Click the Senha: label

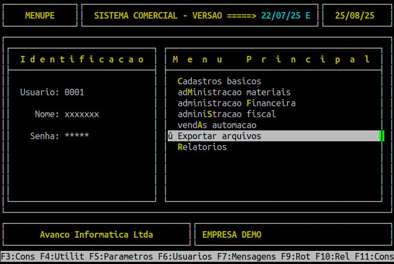[x=45, y=136]
